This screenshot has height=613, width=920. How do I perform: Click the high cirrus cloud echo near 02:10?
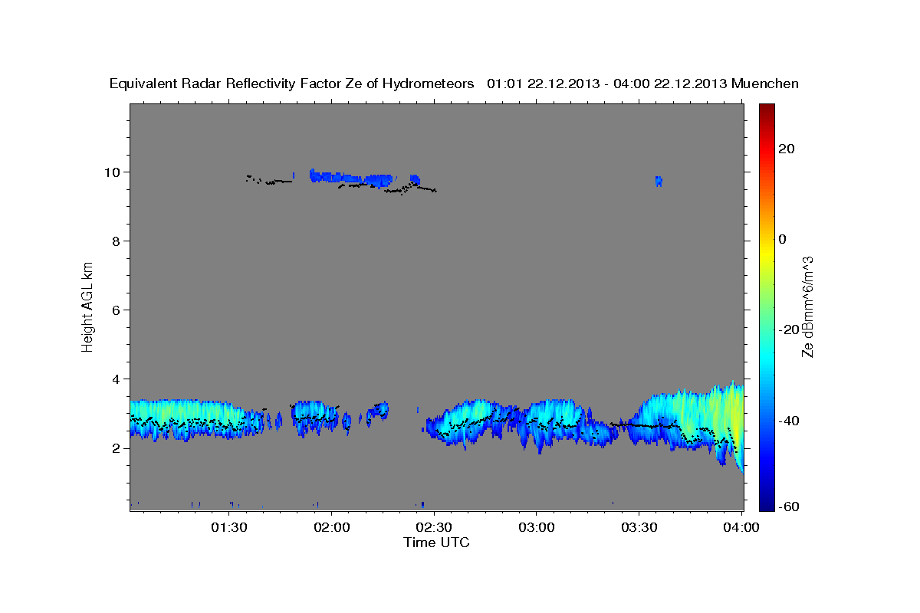click(353, 178)
